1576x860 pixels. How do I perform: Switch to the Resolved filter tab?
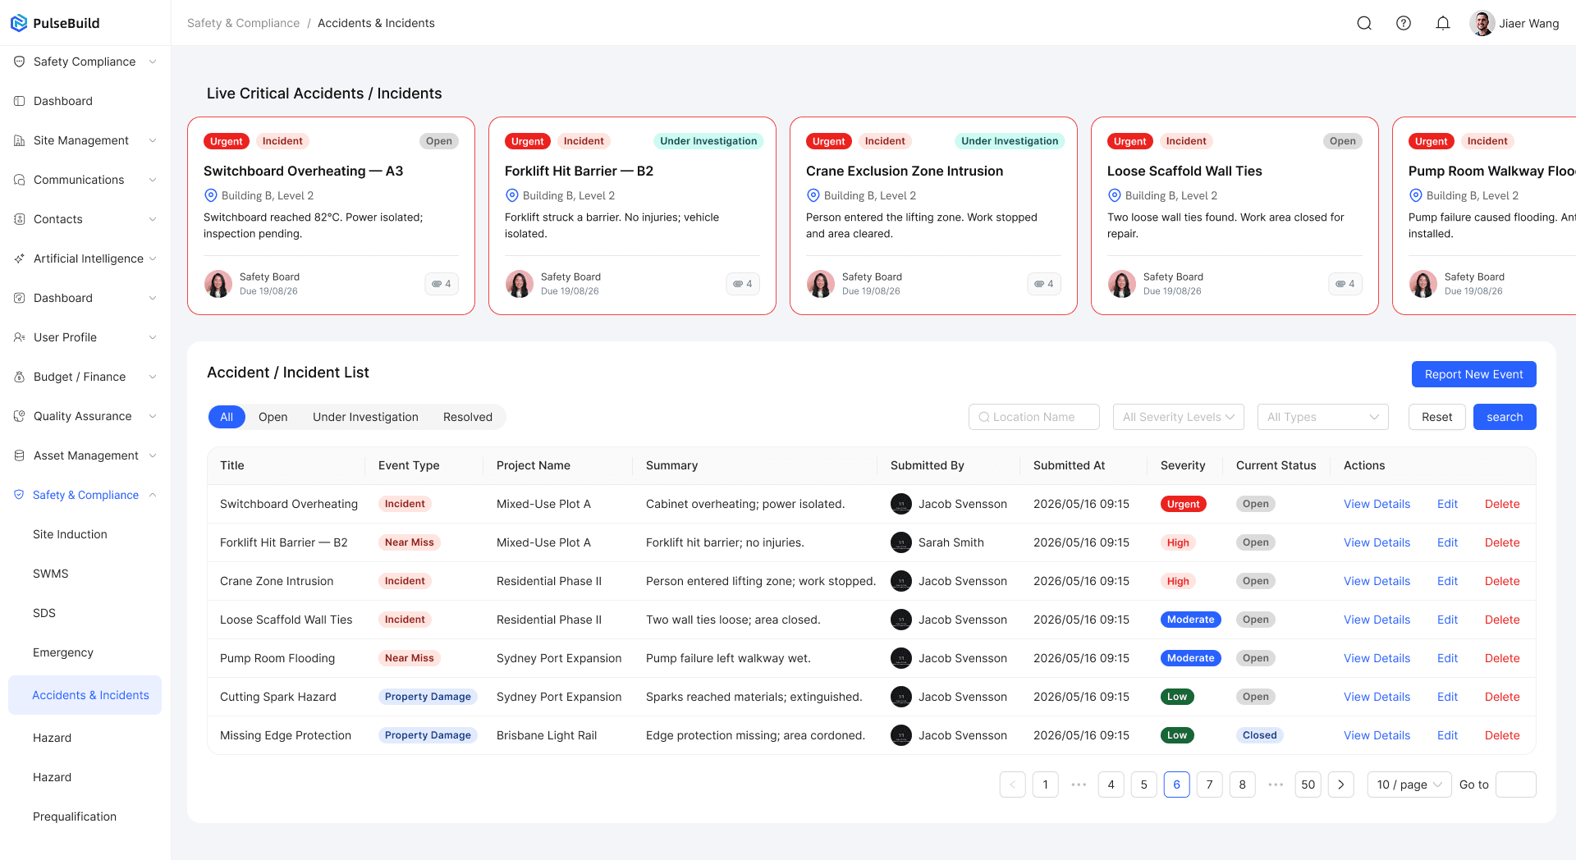[468, 417]
